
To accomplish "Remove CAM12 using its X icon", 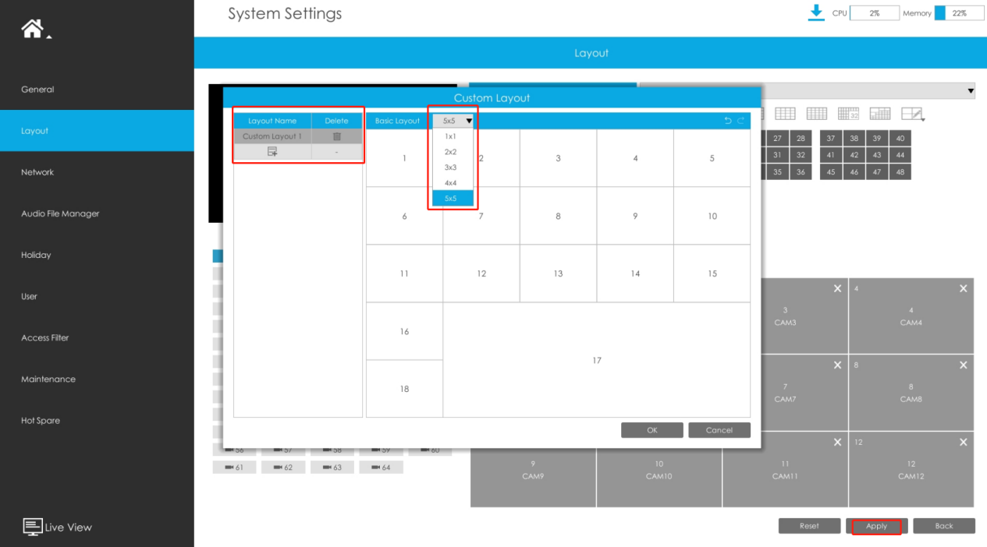I will coord(963,442).
